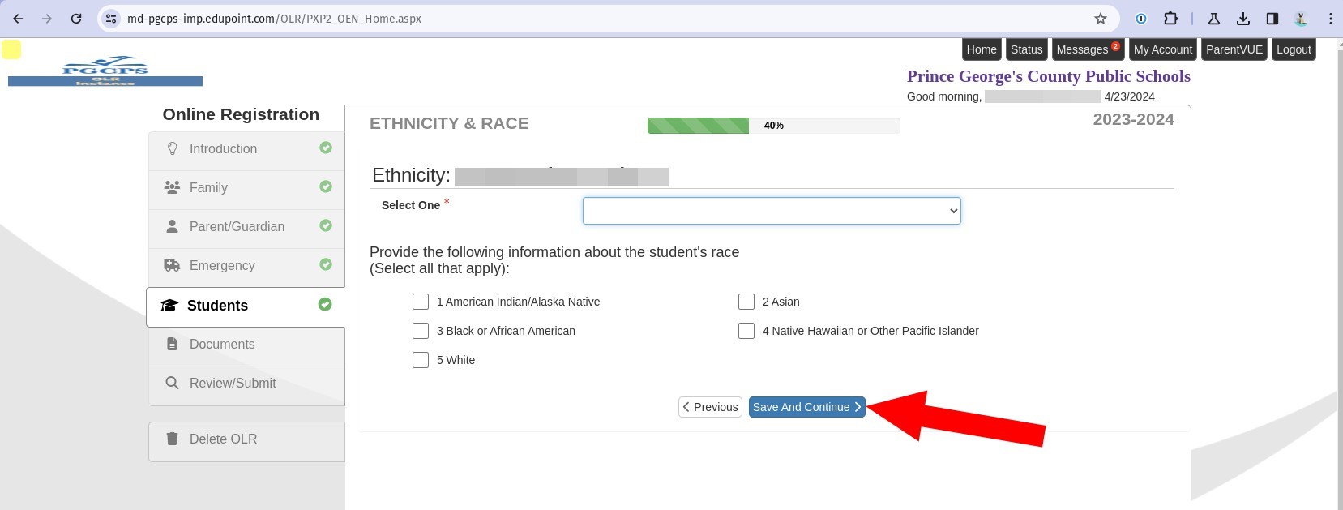
Task: Open browser extensions puzzle icon
Action: (x=1170, y=19)
